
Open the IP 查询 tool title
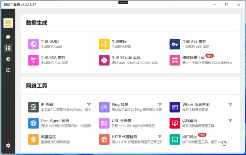(47, 104)
